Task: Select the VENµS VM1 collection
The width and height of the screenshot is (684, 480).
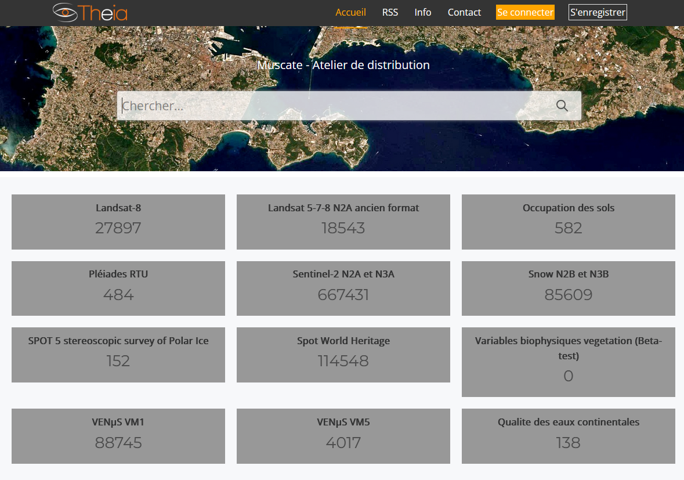Action: pos(118,436)
